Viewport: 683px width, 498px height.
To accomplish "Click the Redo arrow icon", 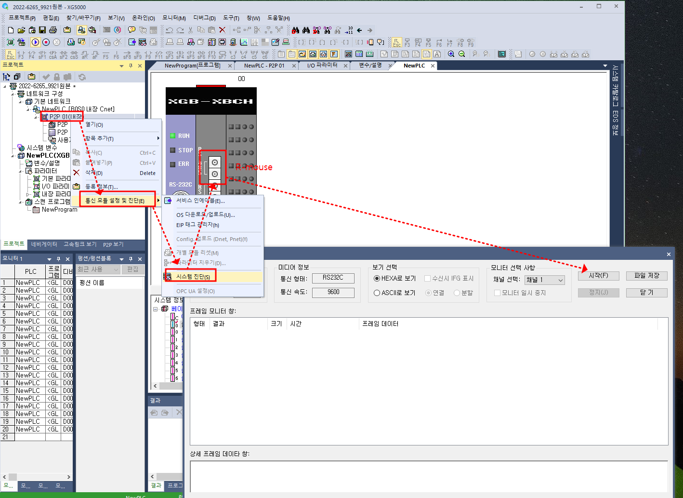I will pyautogui.click(x=180, y=30).
